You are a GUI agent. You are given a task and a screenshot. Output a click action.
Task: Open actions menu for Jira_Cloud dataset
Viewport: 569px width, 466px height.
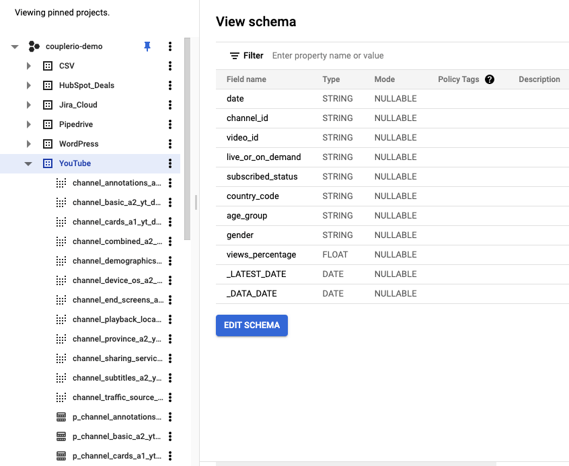pos(170,105)
